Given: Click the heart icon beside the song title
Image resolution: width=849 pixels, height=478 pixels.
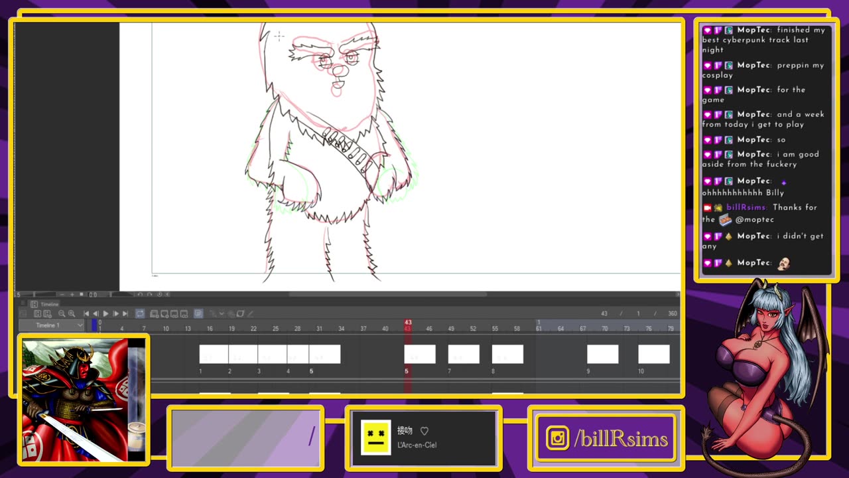Looking at the screenshot, I should (424, 431).
